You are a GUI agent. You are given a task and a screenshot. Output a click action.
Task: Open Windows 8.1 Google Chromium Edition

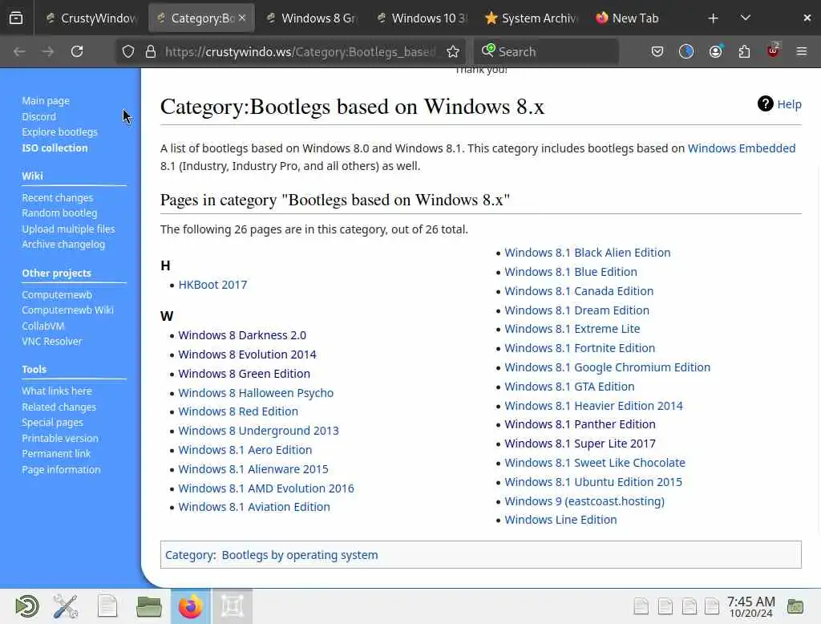tap(608, 367)
